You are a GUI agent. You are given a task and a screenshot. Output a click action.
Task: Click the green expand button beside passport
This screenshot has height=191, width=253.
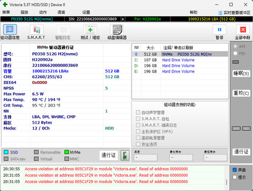point(124,155)
